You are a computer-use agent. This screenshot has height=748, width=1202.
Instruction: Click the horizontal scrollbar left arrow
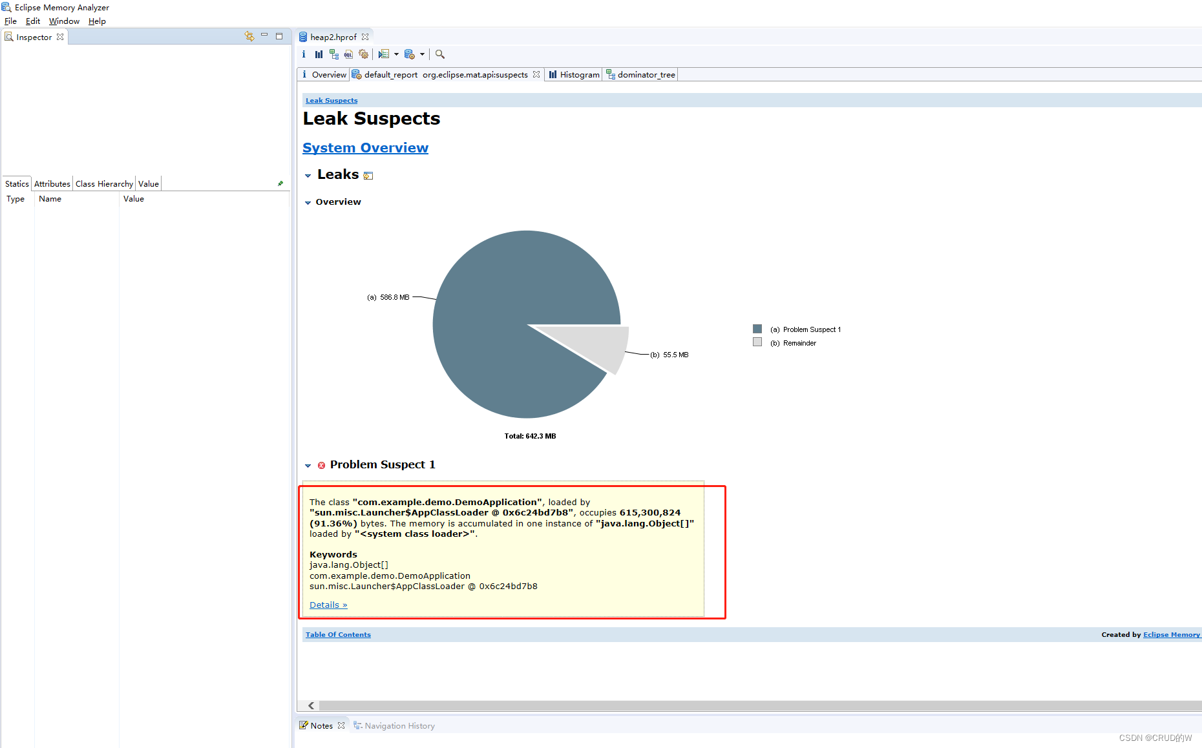[x=311, y=706]
